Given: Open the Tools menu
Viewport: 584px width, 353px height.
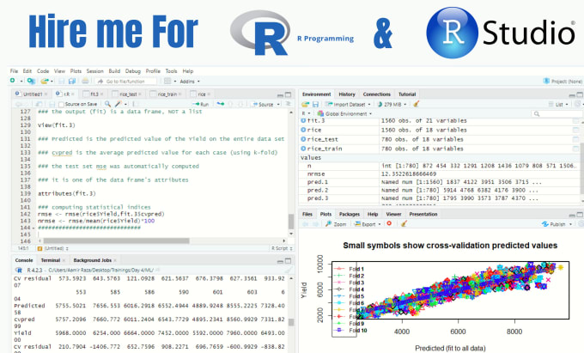Looking at the screenshot, I should click(171, 70).
